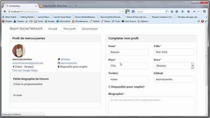Open the mercuryseries@gmail.com email link
Screen dimensions: 210x118
(28, 63)
